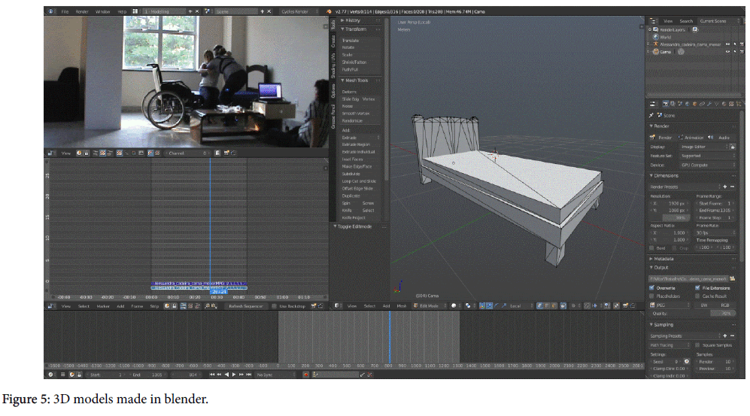The image size is (750, 416).
Task: Toggle the Overwrite checkbox
Action: click(x=652, y=288)
